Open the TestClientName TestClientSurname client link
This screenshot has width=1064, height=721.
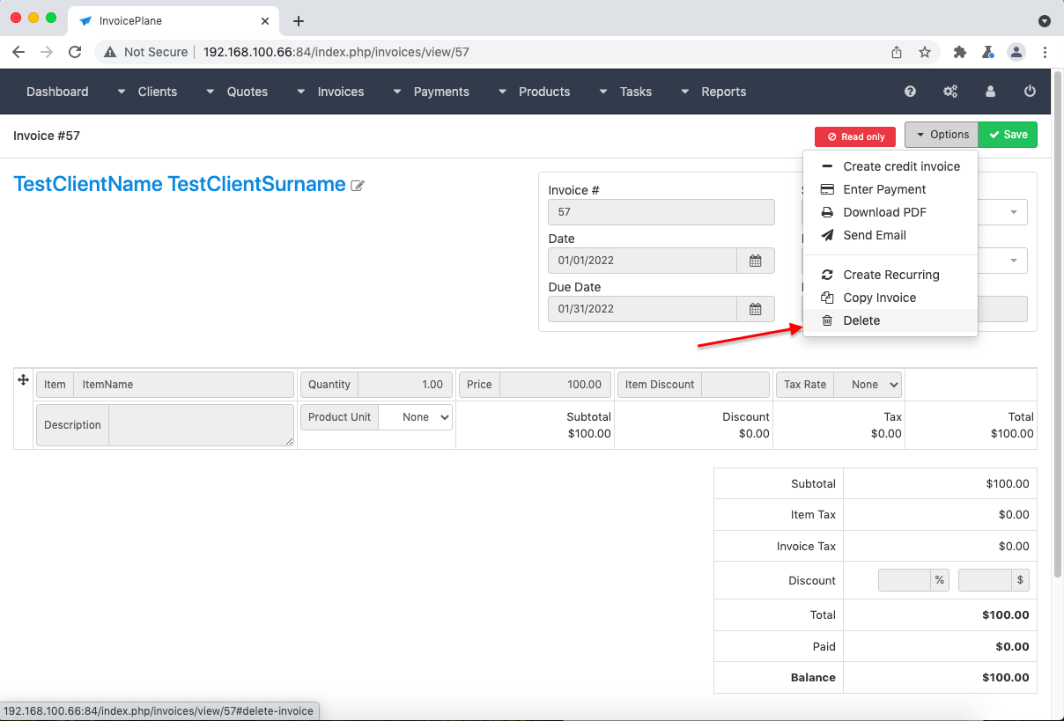180,184
